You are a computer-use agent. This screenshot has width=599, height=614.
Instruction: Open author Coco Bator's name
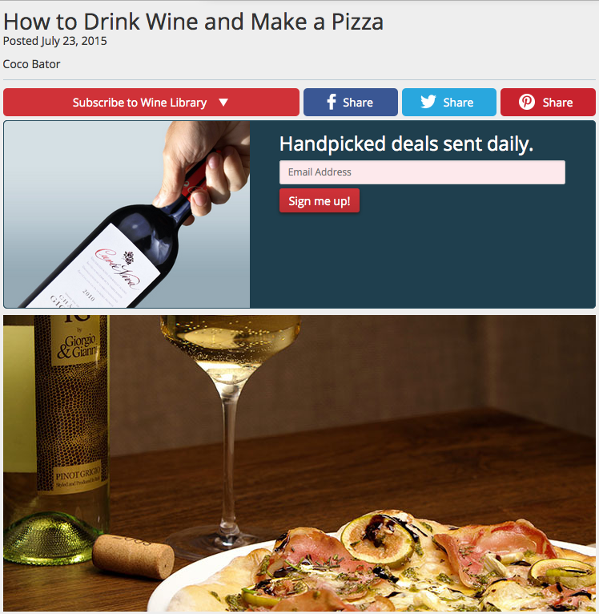(x=32, y=64)
